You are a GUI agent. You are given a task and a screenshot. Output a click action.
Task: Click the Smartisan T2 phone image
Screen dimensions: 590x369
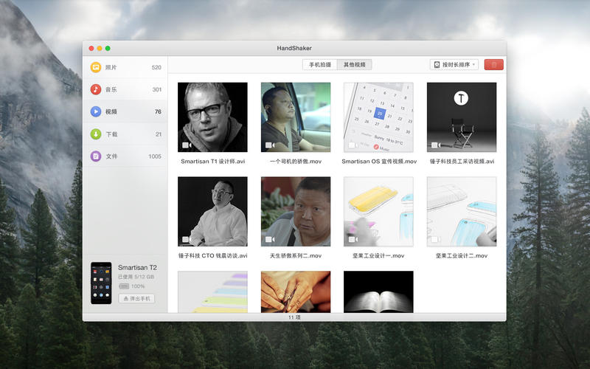(x=100, y=283)
